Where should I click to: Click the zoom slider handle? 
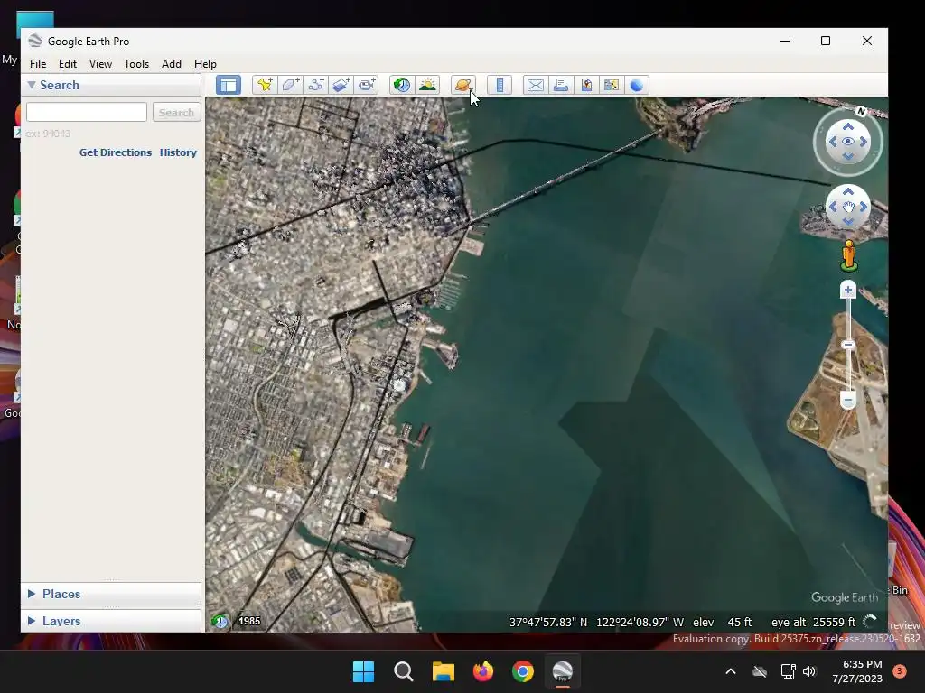coord(847,345)
